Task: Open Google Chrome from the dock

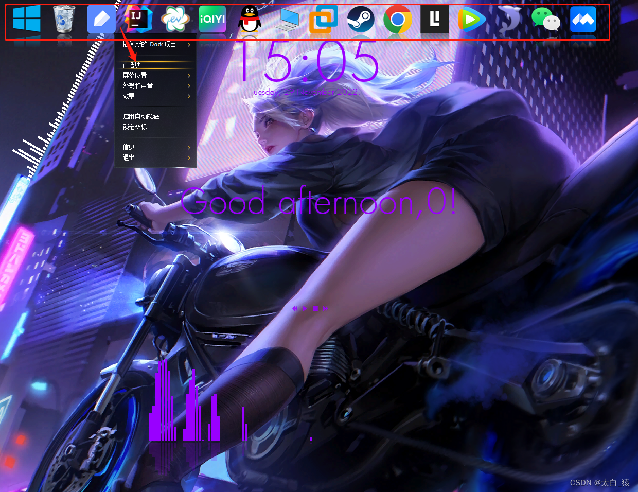Action: tap(398, 20)
